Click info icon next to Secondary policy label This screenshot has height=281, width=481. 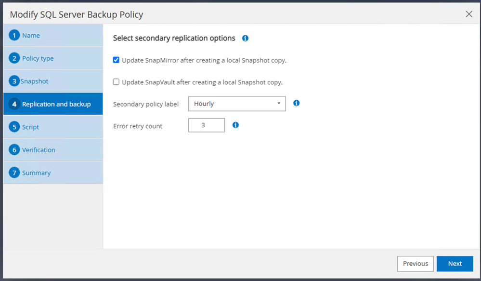297,103
